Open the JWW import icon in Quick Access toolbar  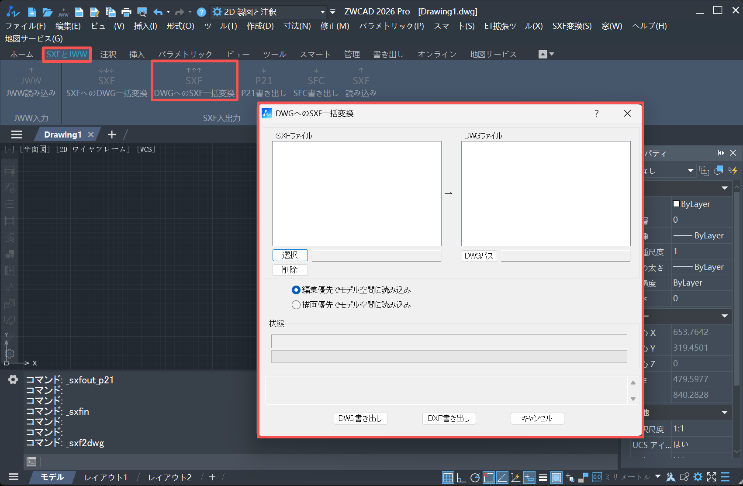(x=63, y=12)
